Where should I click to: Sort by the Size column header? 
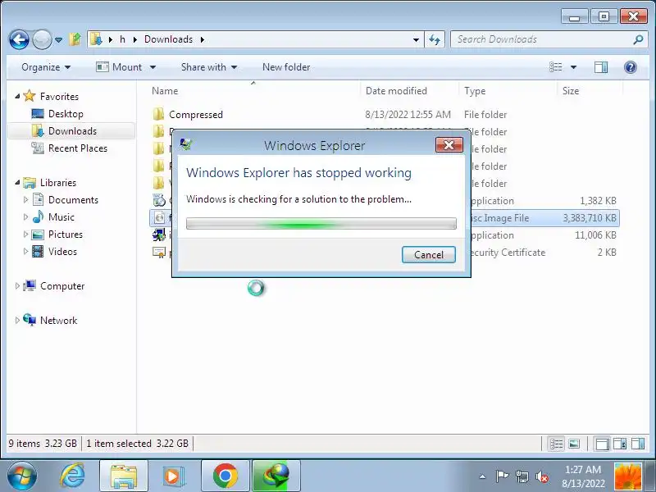pyautogui.click(x=571, y=91)
